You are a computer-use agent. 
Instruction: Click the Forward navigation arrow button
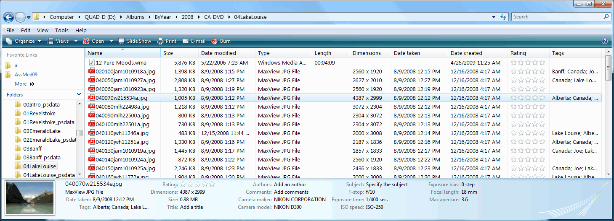[20, 17]
